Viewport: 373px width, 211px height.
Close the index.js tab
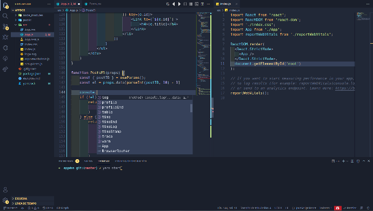[x=236, y=4]
